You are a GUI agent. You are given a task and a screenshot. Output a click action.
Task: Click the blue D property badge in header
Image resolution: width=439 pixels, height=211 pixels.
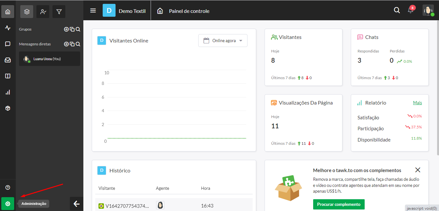(109, 10)
